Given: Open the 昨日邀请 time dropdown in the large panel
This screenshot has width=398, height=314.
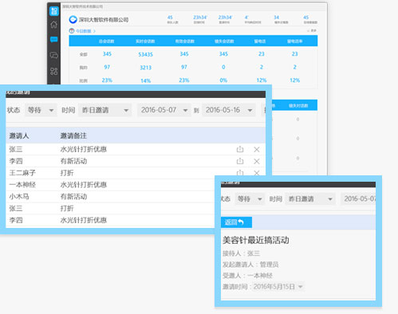Looking at the screenshot, I should click(104, 110).
